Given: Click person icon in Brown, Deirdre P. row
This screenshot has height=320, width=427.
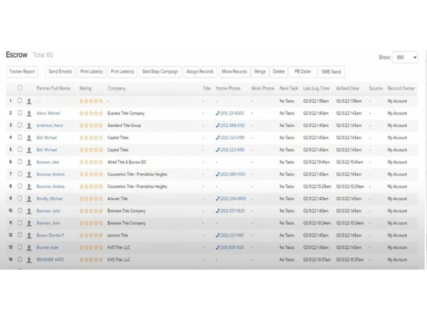Looking at the screenshot, I should 29,236.
